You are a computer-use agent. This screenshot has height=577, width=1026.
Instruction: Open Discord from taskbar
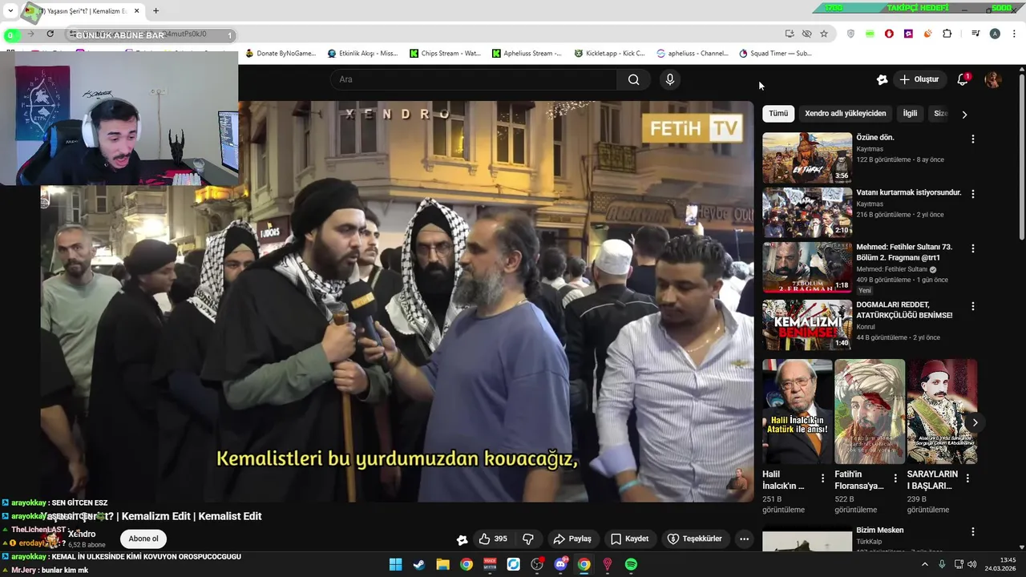click(x=560, y=564)
